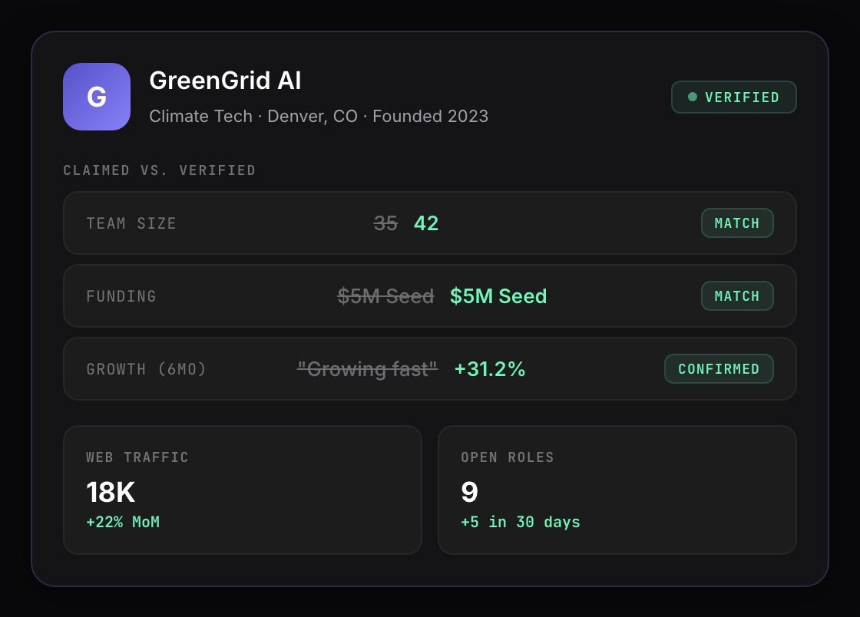Click the WEB TRAFFIC label

click(x=137, y=457)
